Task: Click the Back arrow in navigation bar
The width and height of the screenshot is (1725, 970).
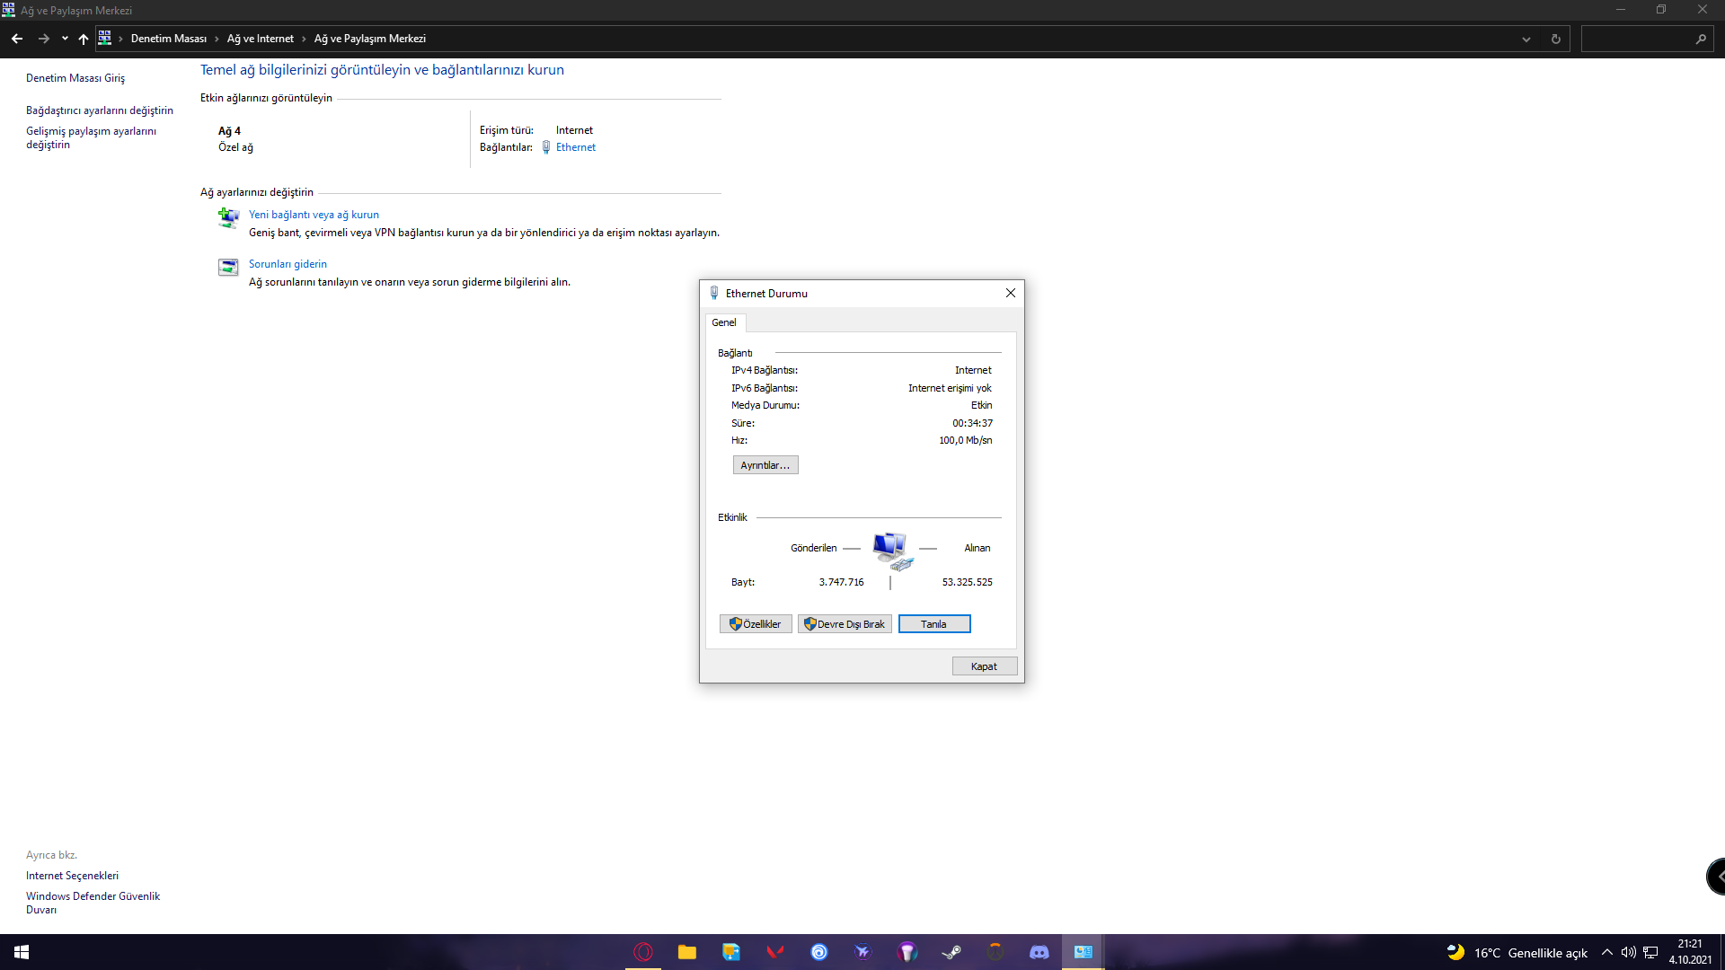Action: [x=17, y=39]
